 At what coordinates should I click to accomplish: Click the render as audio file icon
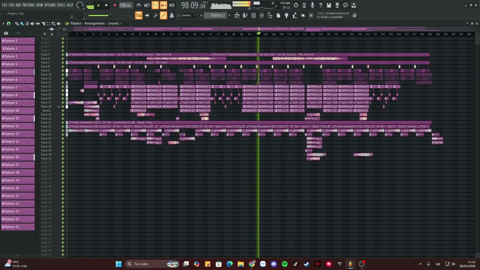337,5
